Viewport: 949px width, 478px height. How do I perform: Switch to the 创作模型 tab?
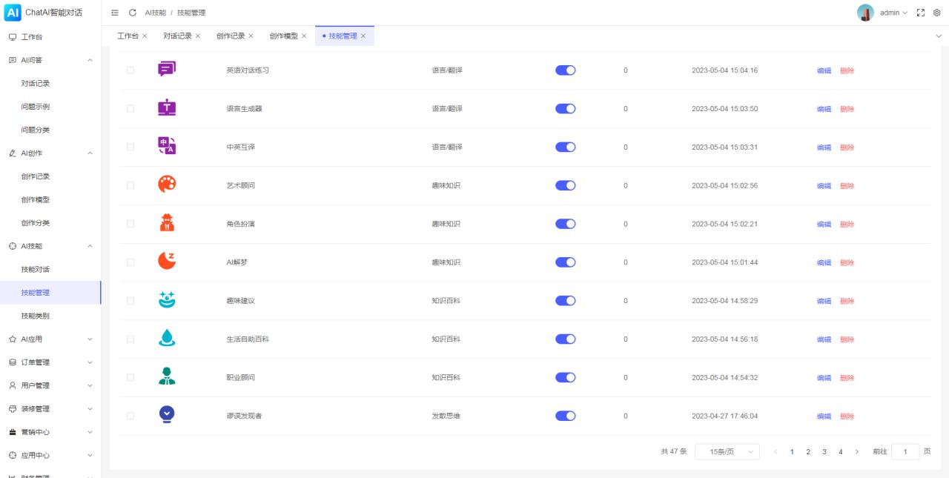pyautogui.click(x=284, y=36)
